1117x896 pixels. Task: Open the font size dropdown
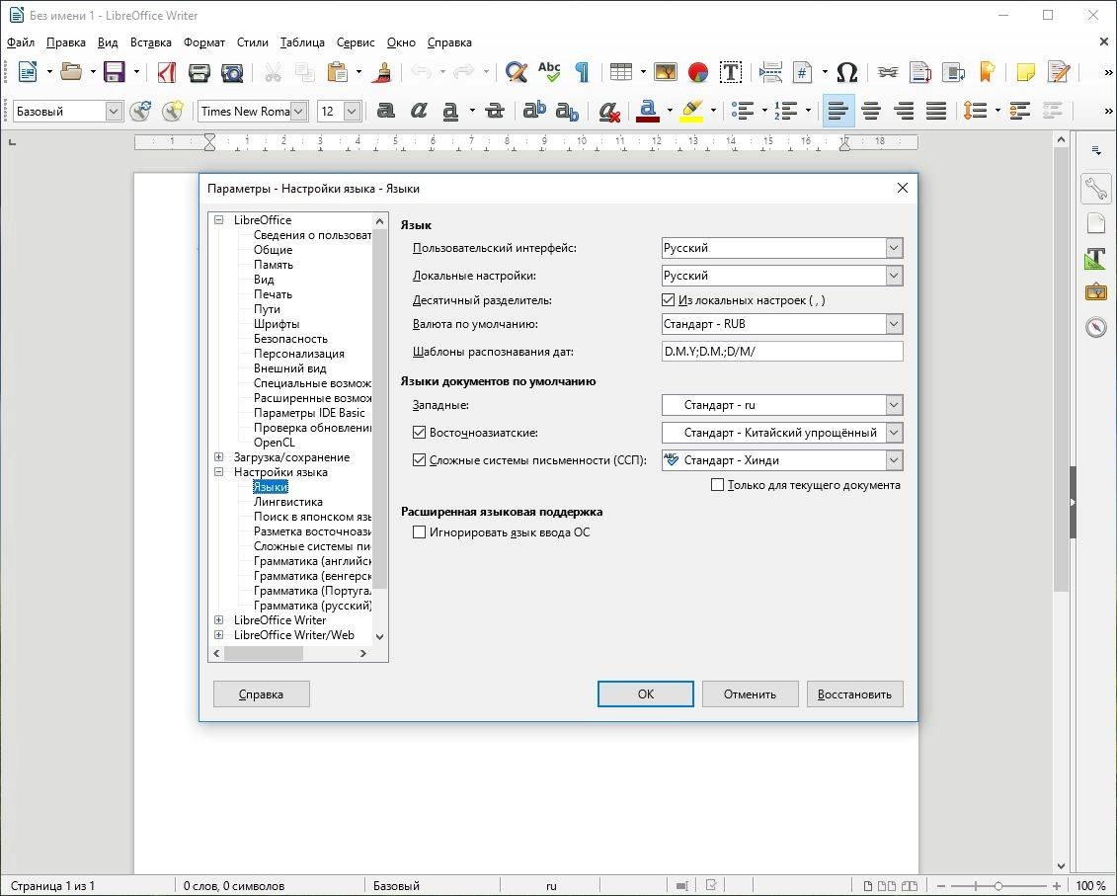(352, 112)
